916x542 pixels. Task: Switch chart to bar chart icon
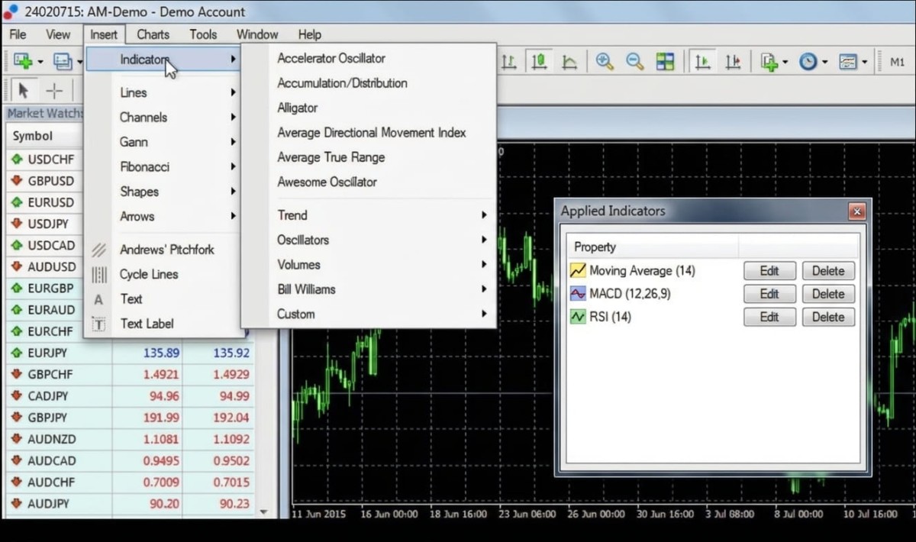tap(509, 62)
